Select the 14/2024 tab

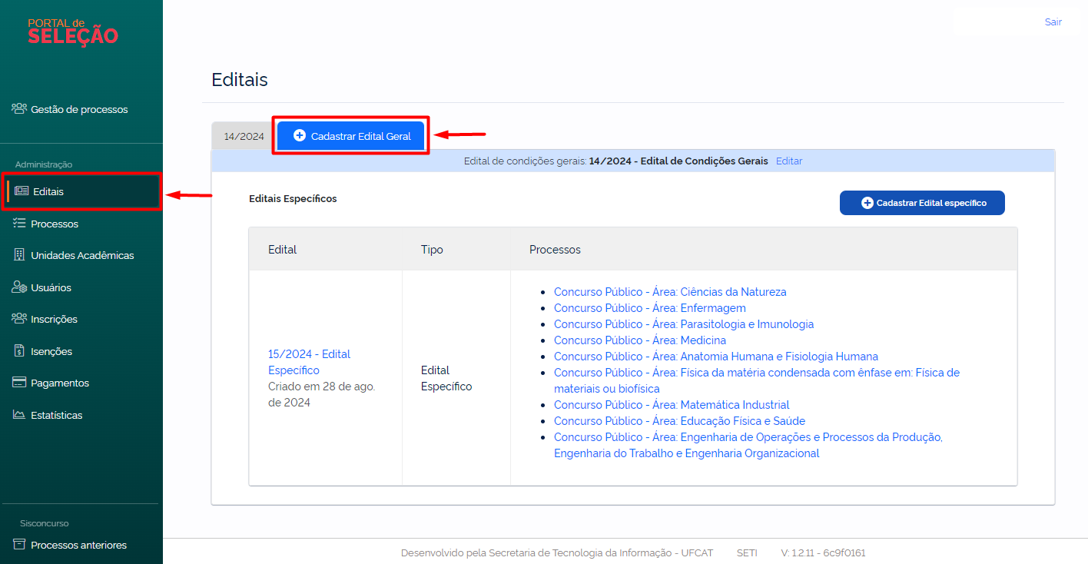244,136
